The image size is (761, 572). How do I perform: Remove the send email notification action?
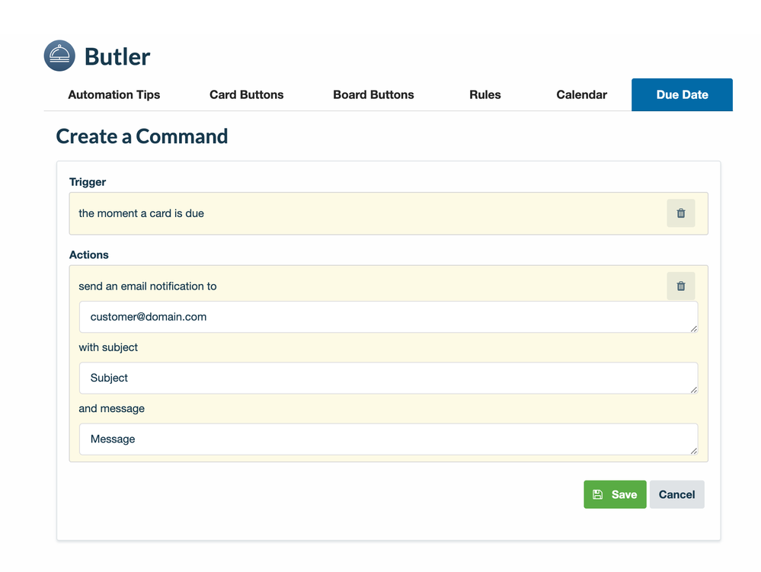coord(680,286)
